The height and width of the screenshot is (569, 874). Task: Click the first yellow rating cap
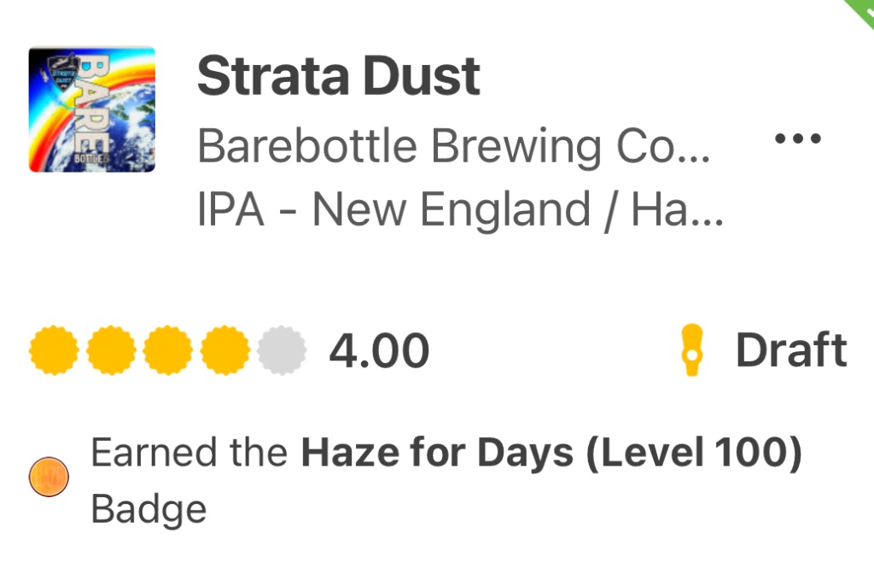pyautogui.click(x=54, y=350)
